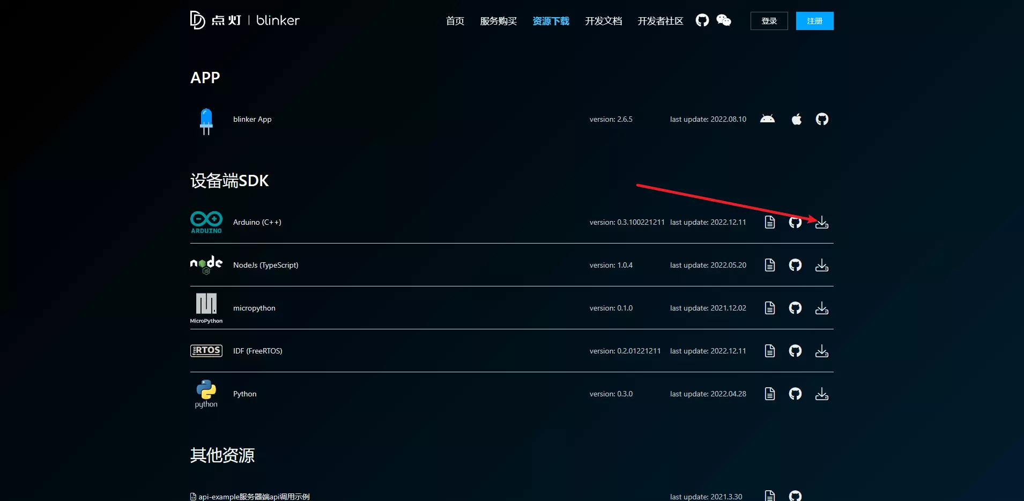This screenshot has width=1024, height=501.
Task: Click the 其他资源 section heading
Action: point(222,455)
